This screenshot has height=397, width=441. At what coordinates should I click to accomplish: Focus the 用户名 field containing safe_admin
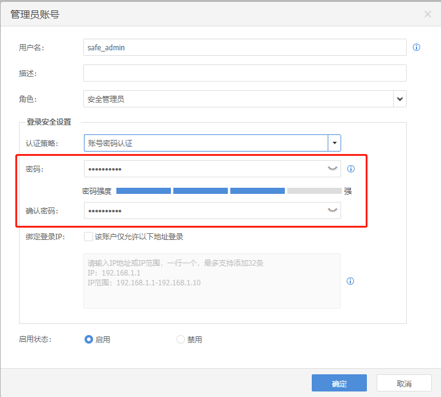[x=244, y=47]
